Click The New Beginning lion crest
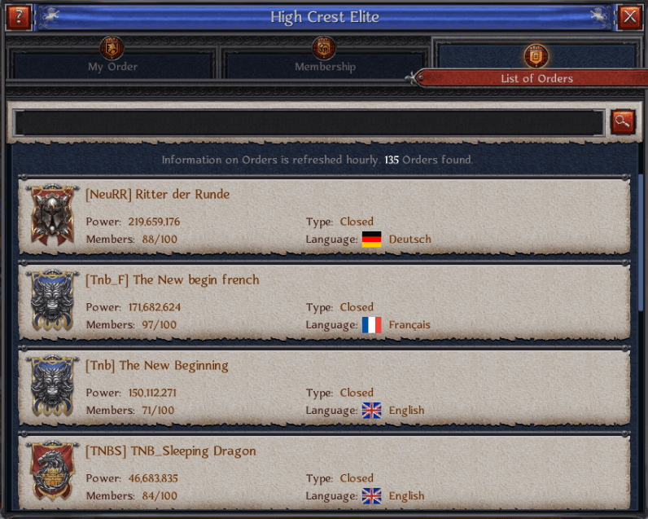Viewport: 648px width, 519px height. coord(52,386)
